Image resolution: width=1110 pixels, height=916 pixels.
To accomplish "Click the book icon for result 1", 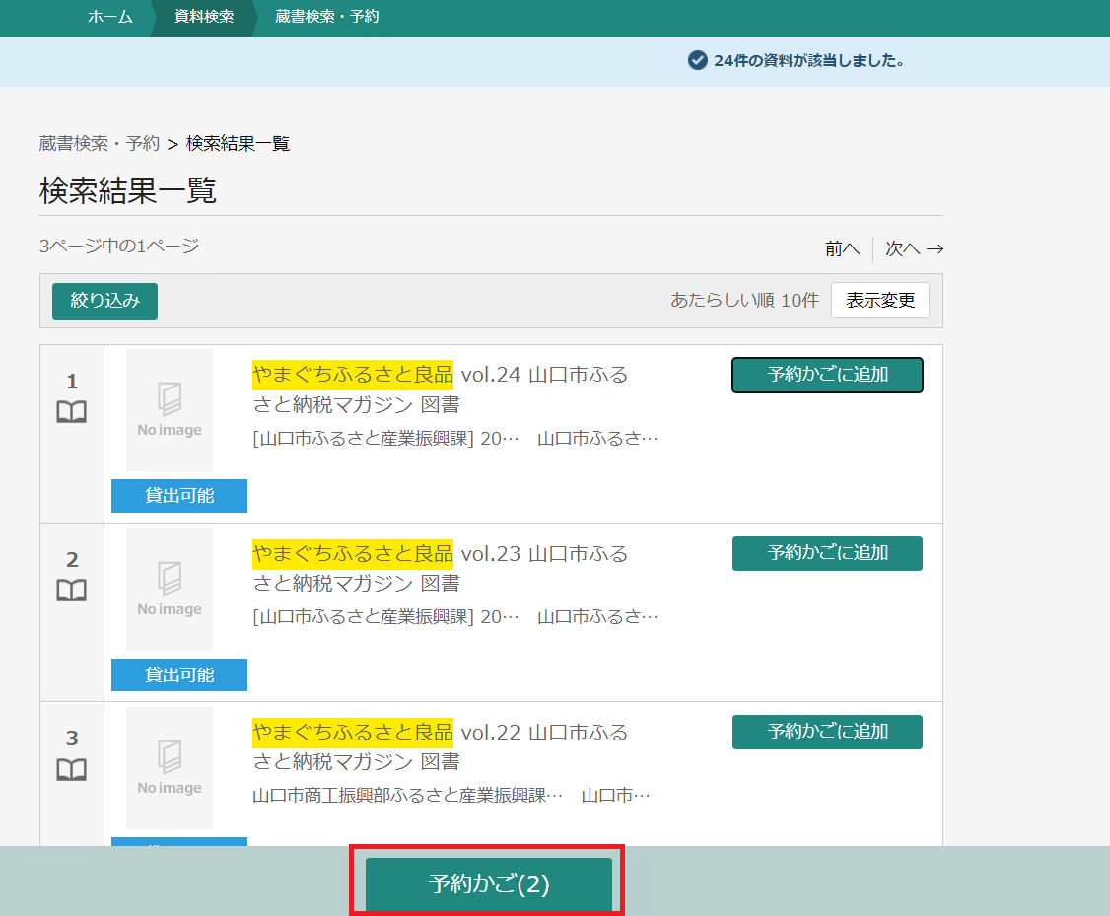I will click(x=71, y=412).
